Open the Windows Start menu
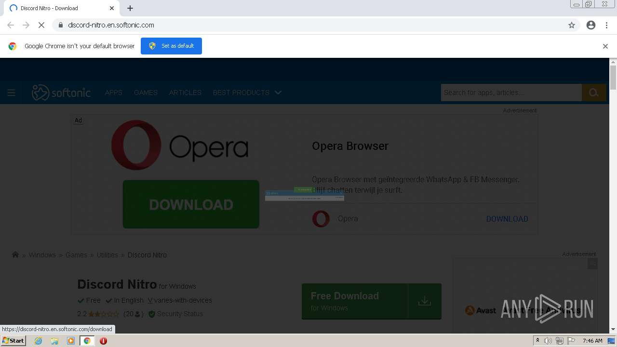Screen dimensions: 617x347 13,341
